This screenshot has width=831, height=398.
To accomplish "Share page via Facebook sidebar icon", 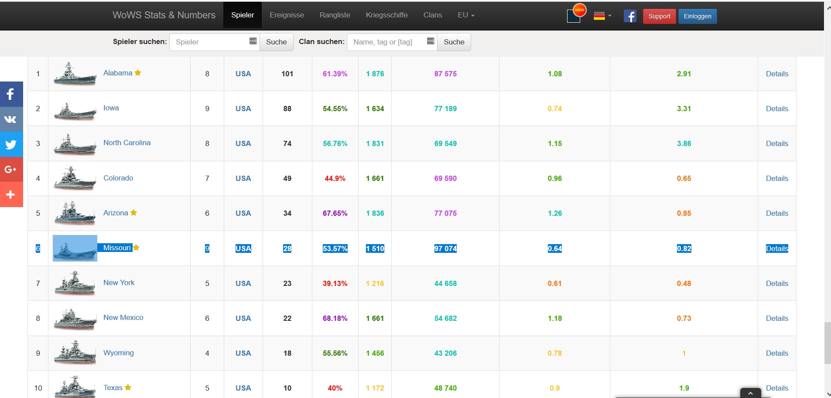I will click(x=11, y=94).
